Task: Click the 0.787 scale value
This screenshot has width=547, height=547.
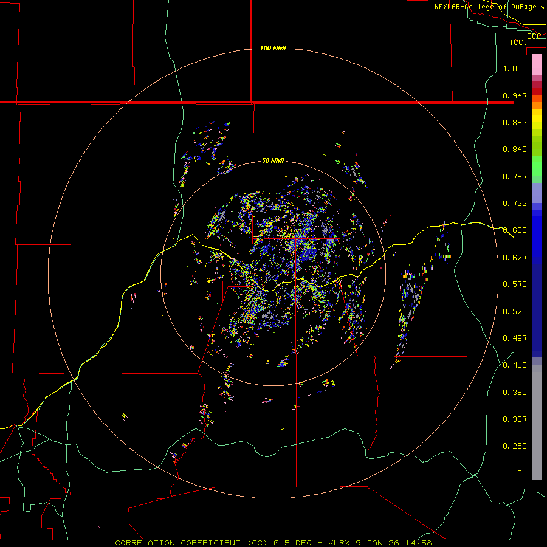Action: [515, 176]
